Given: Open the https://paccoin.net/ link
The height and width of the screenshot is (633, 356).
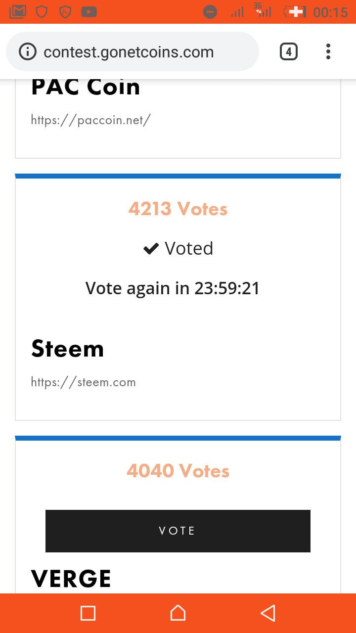Looking at the screenshot, I should [90, 120].
